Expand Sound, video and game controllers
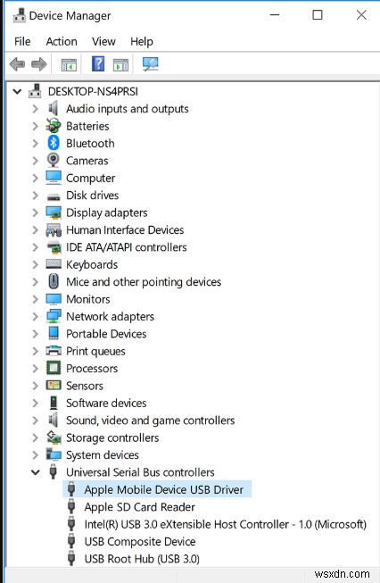Screen dimensions: 380x583 [x=36, y=421]
